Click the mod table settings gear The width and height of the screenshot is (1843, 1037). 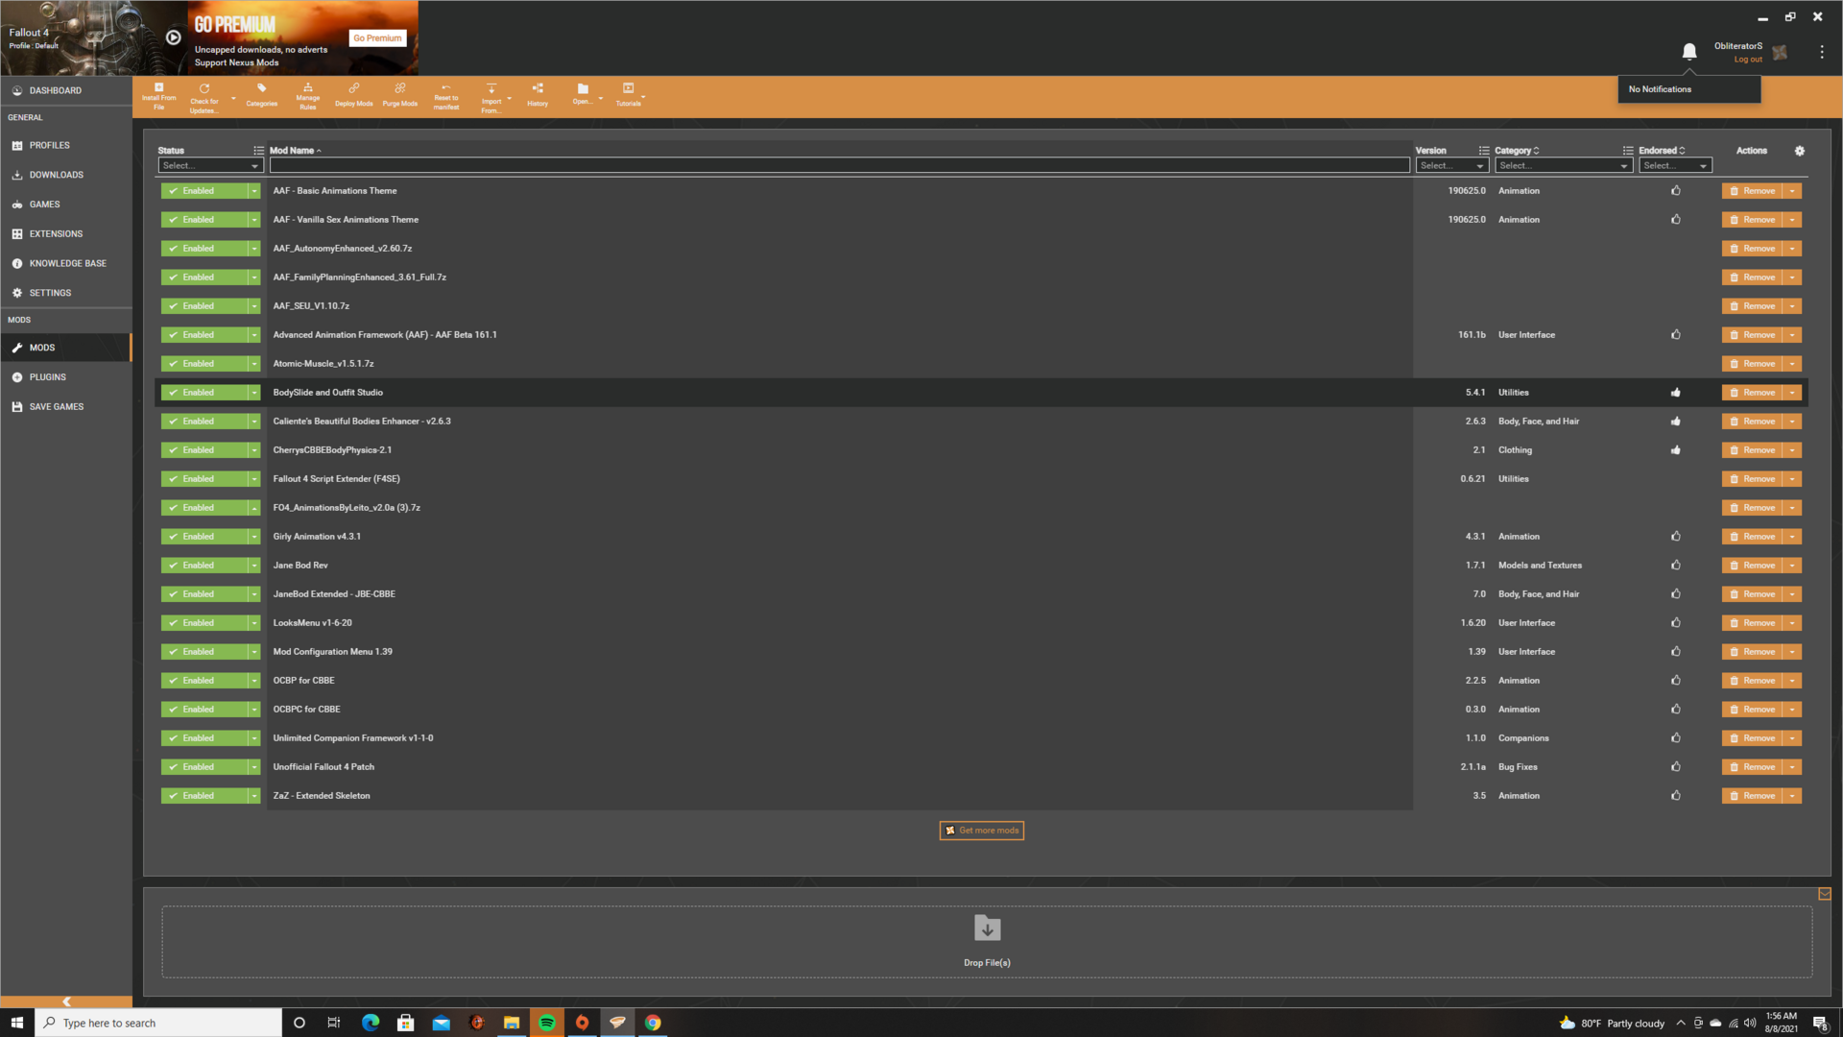click(1800, 151)
